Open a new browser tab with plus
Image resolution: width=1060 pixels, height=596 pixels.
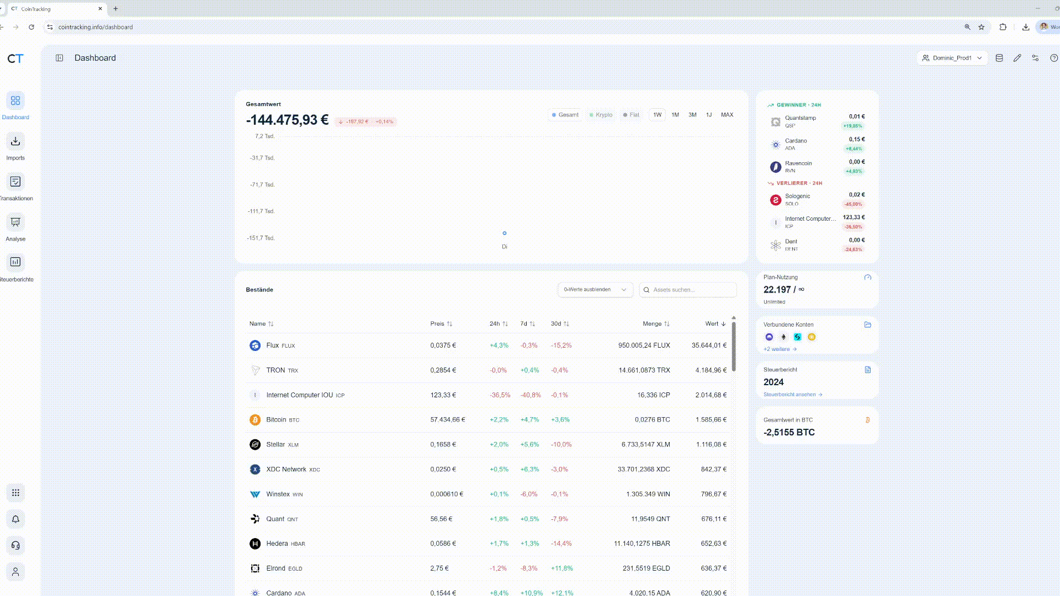(x=115, y=9)
